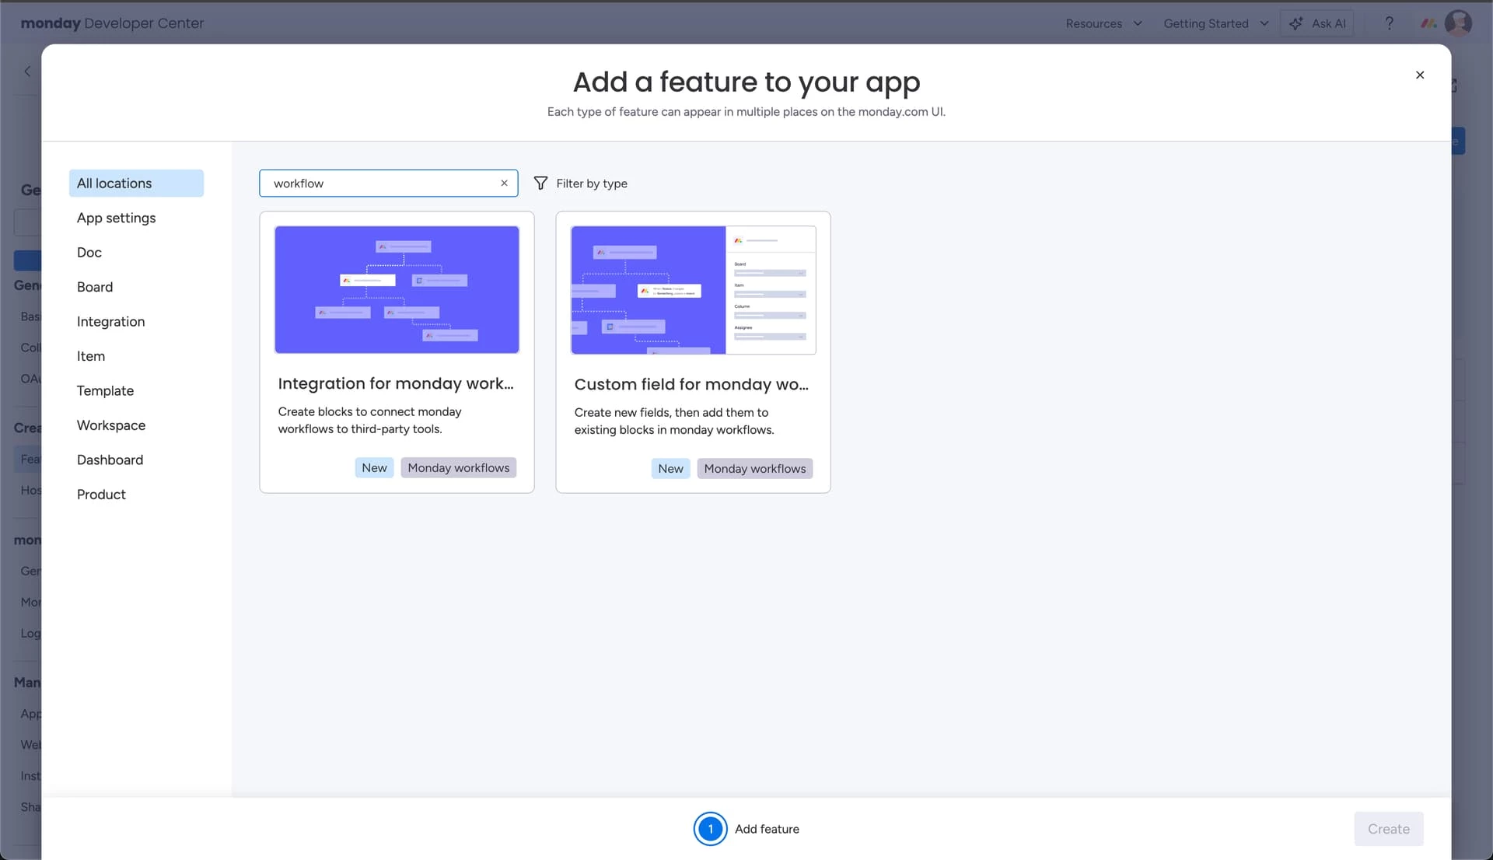Click the Custom field for monday wo... title
The image size is (1493, 860).
coord(691,385)
